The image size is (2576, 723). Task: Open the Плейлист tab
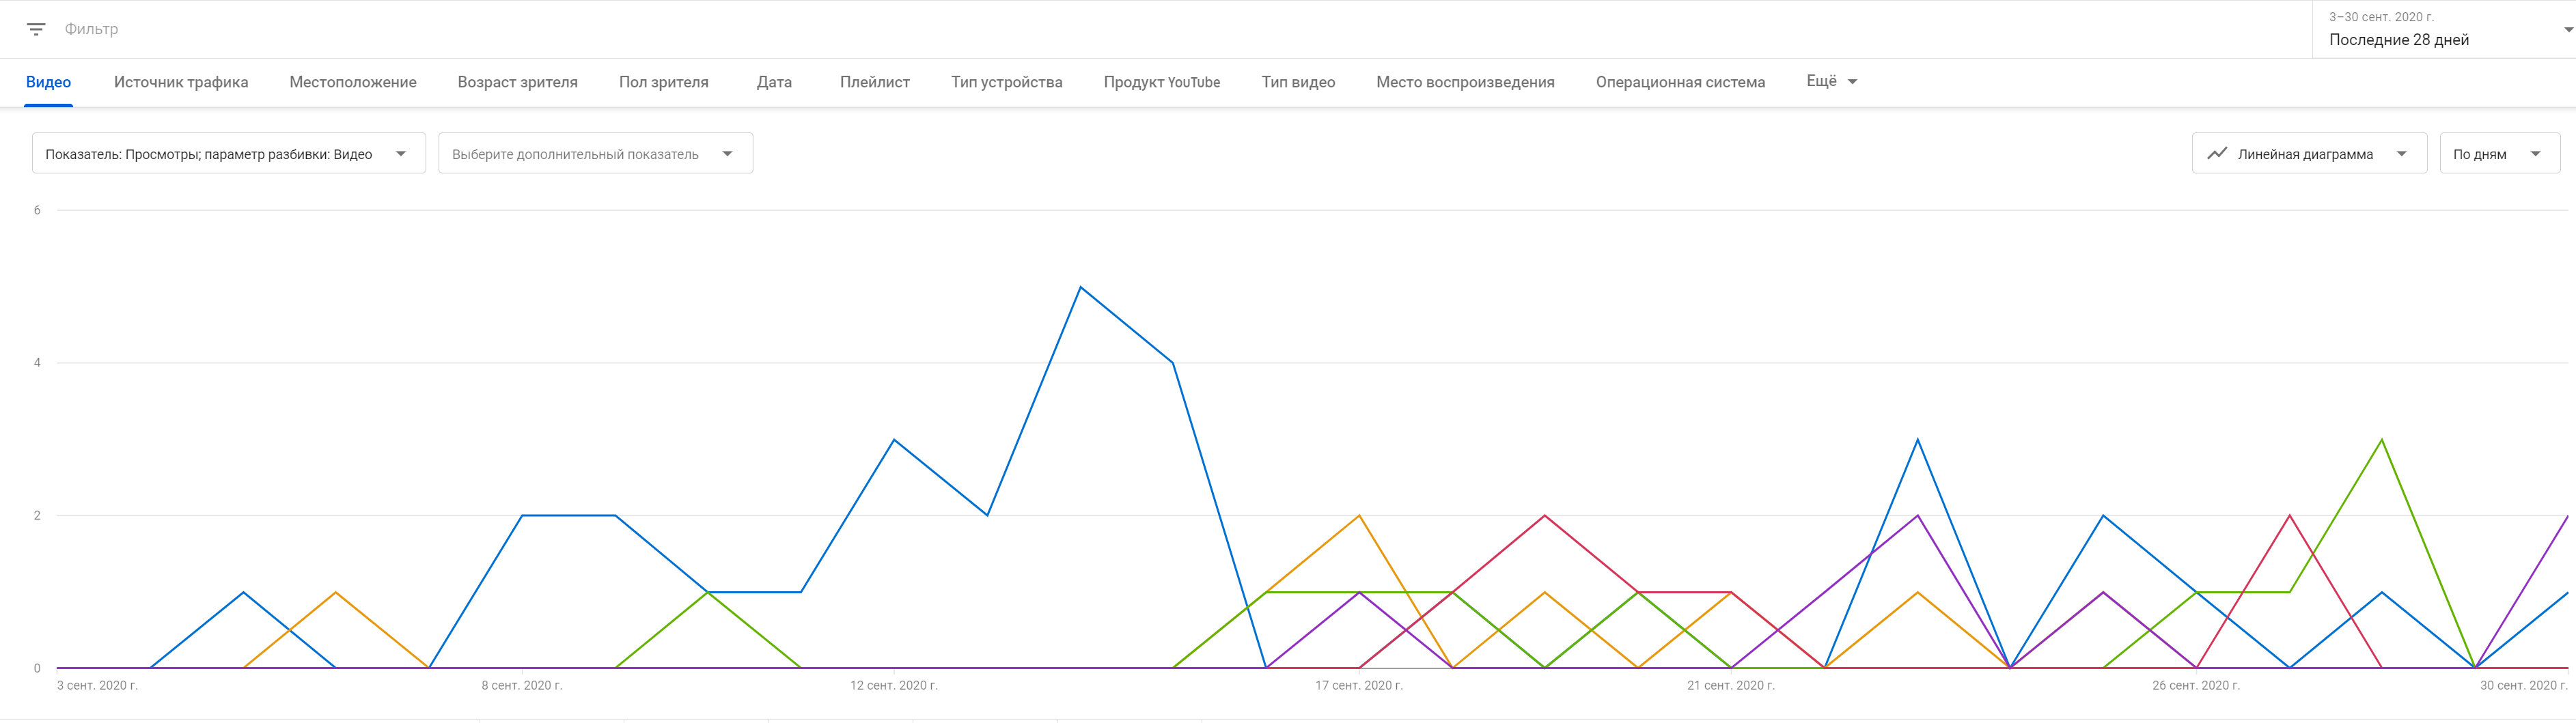pyautogui.click(x=874, y=82)
